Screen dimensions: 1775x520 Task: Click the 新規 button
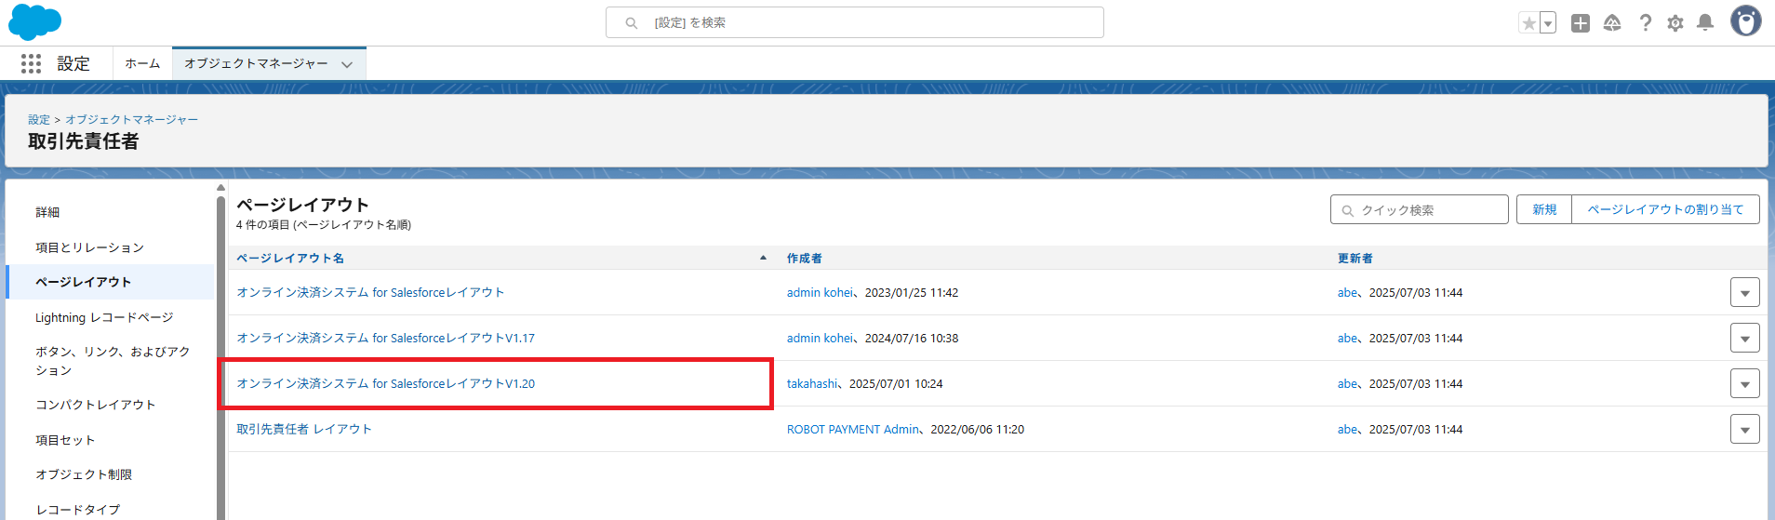pos(1544,209)
